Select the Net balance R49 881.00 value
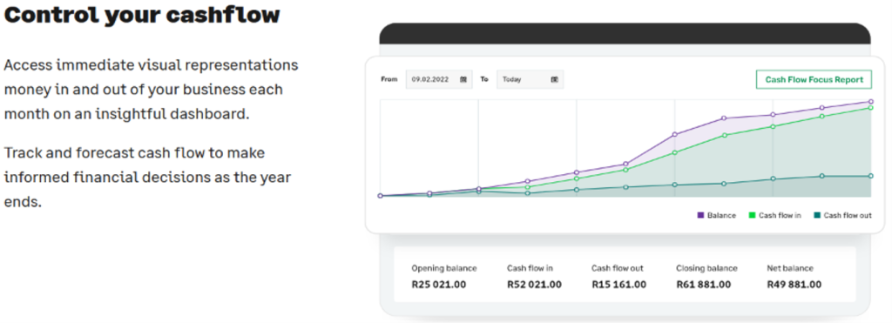The width and height of the screenshot is (892, 323). tap(794, 285)
